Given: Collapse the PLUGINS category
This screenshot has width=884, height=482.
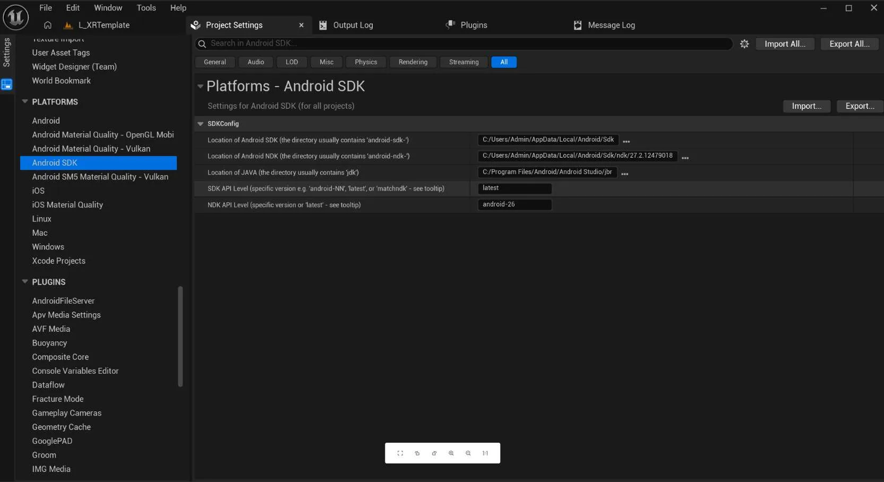Looking at the screenshot, I should tap(25, 282).
